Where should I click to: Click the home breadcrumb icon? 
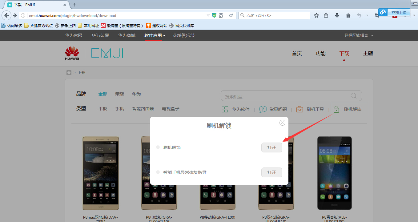click(x=69, y=73)
